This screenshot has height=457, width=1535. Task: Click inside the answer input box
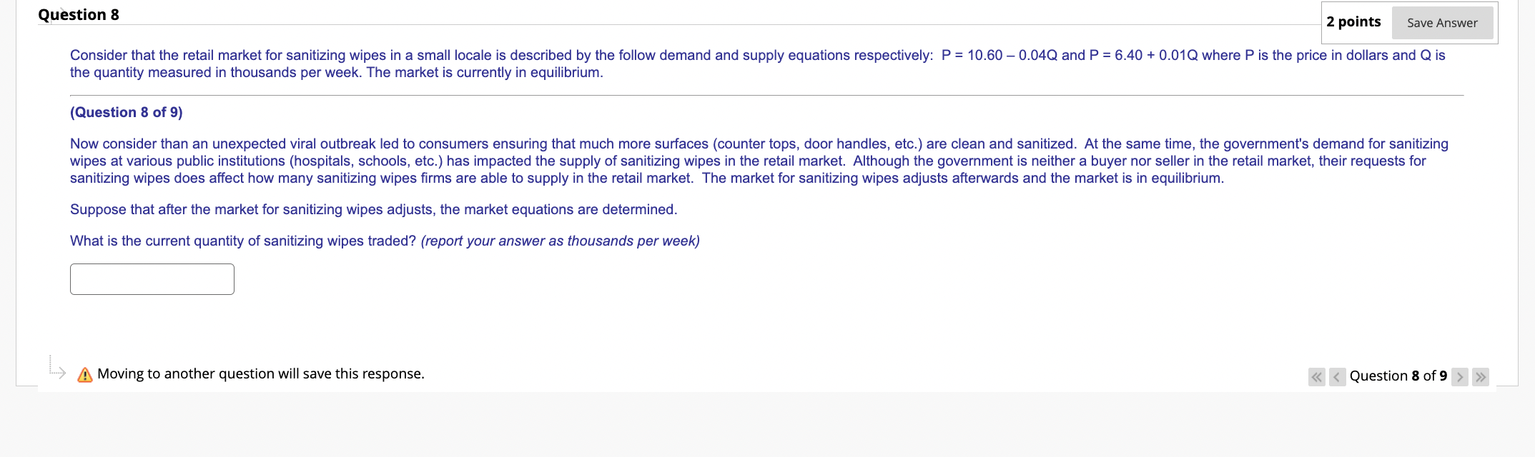pyautogui.click(x=152, y=278)
